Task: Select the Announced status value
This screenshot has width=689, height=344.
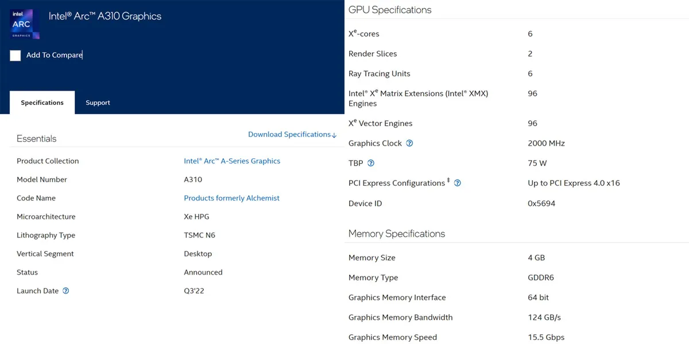Action: click(203, 272)
